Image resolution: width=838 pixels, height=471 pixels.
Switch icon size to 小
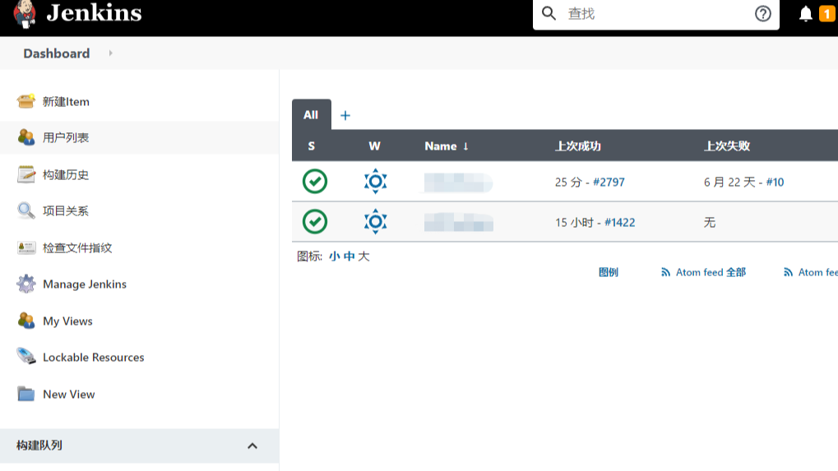click(x=335, y=256)
